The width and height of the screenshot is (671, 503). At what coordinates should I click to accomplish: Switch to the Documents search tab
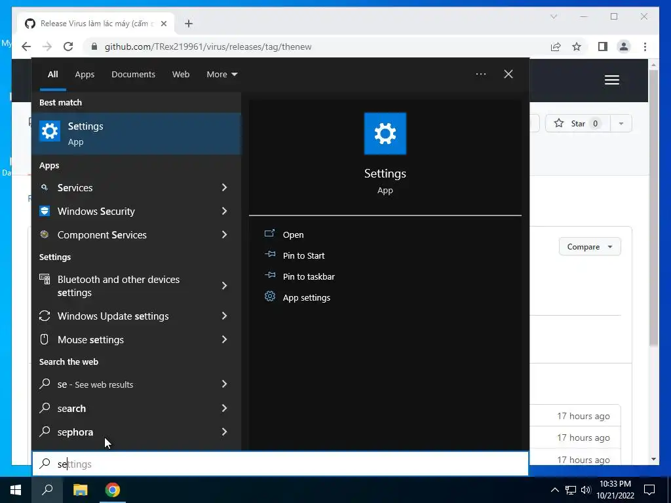coord(133,75)
